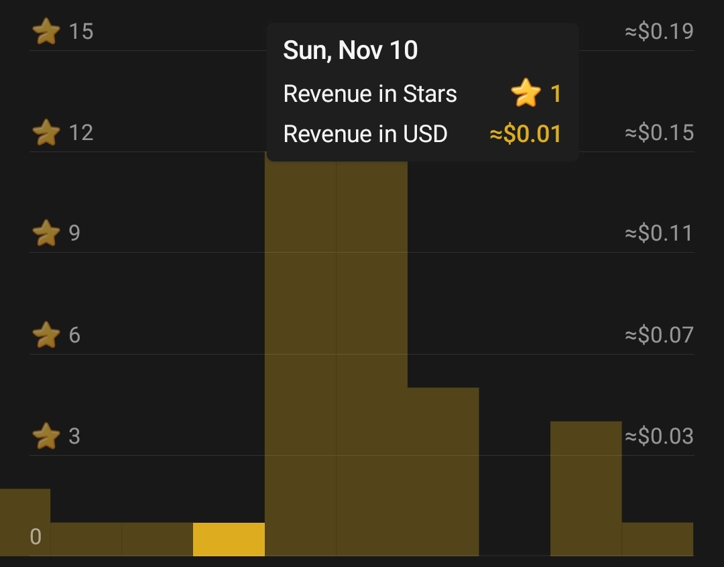
Task: Click the star icon in the tooltip
Action: 526,94
